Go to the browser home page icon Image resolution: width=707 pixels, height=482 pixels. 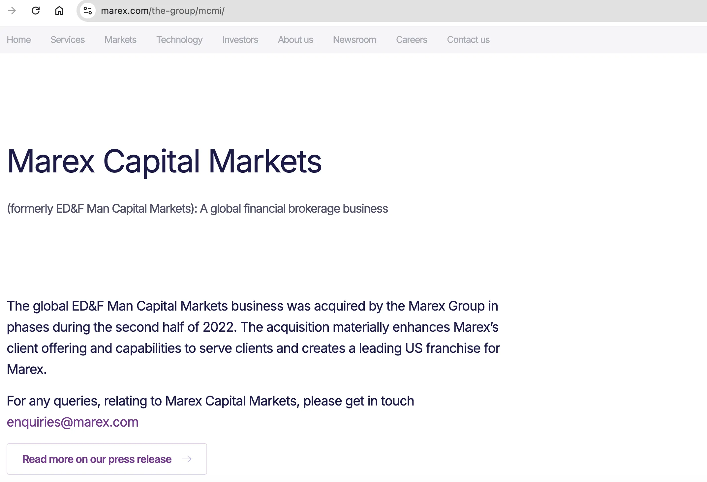(59, 11)
